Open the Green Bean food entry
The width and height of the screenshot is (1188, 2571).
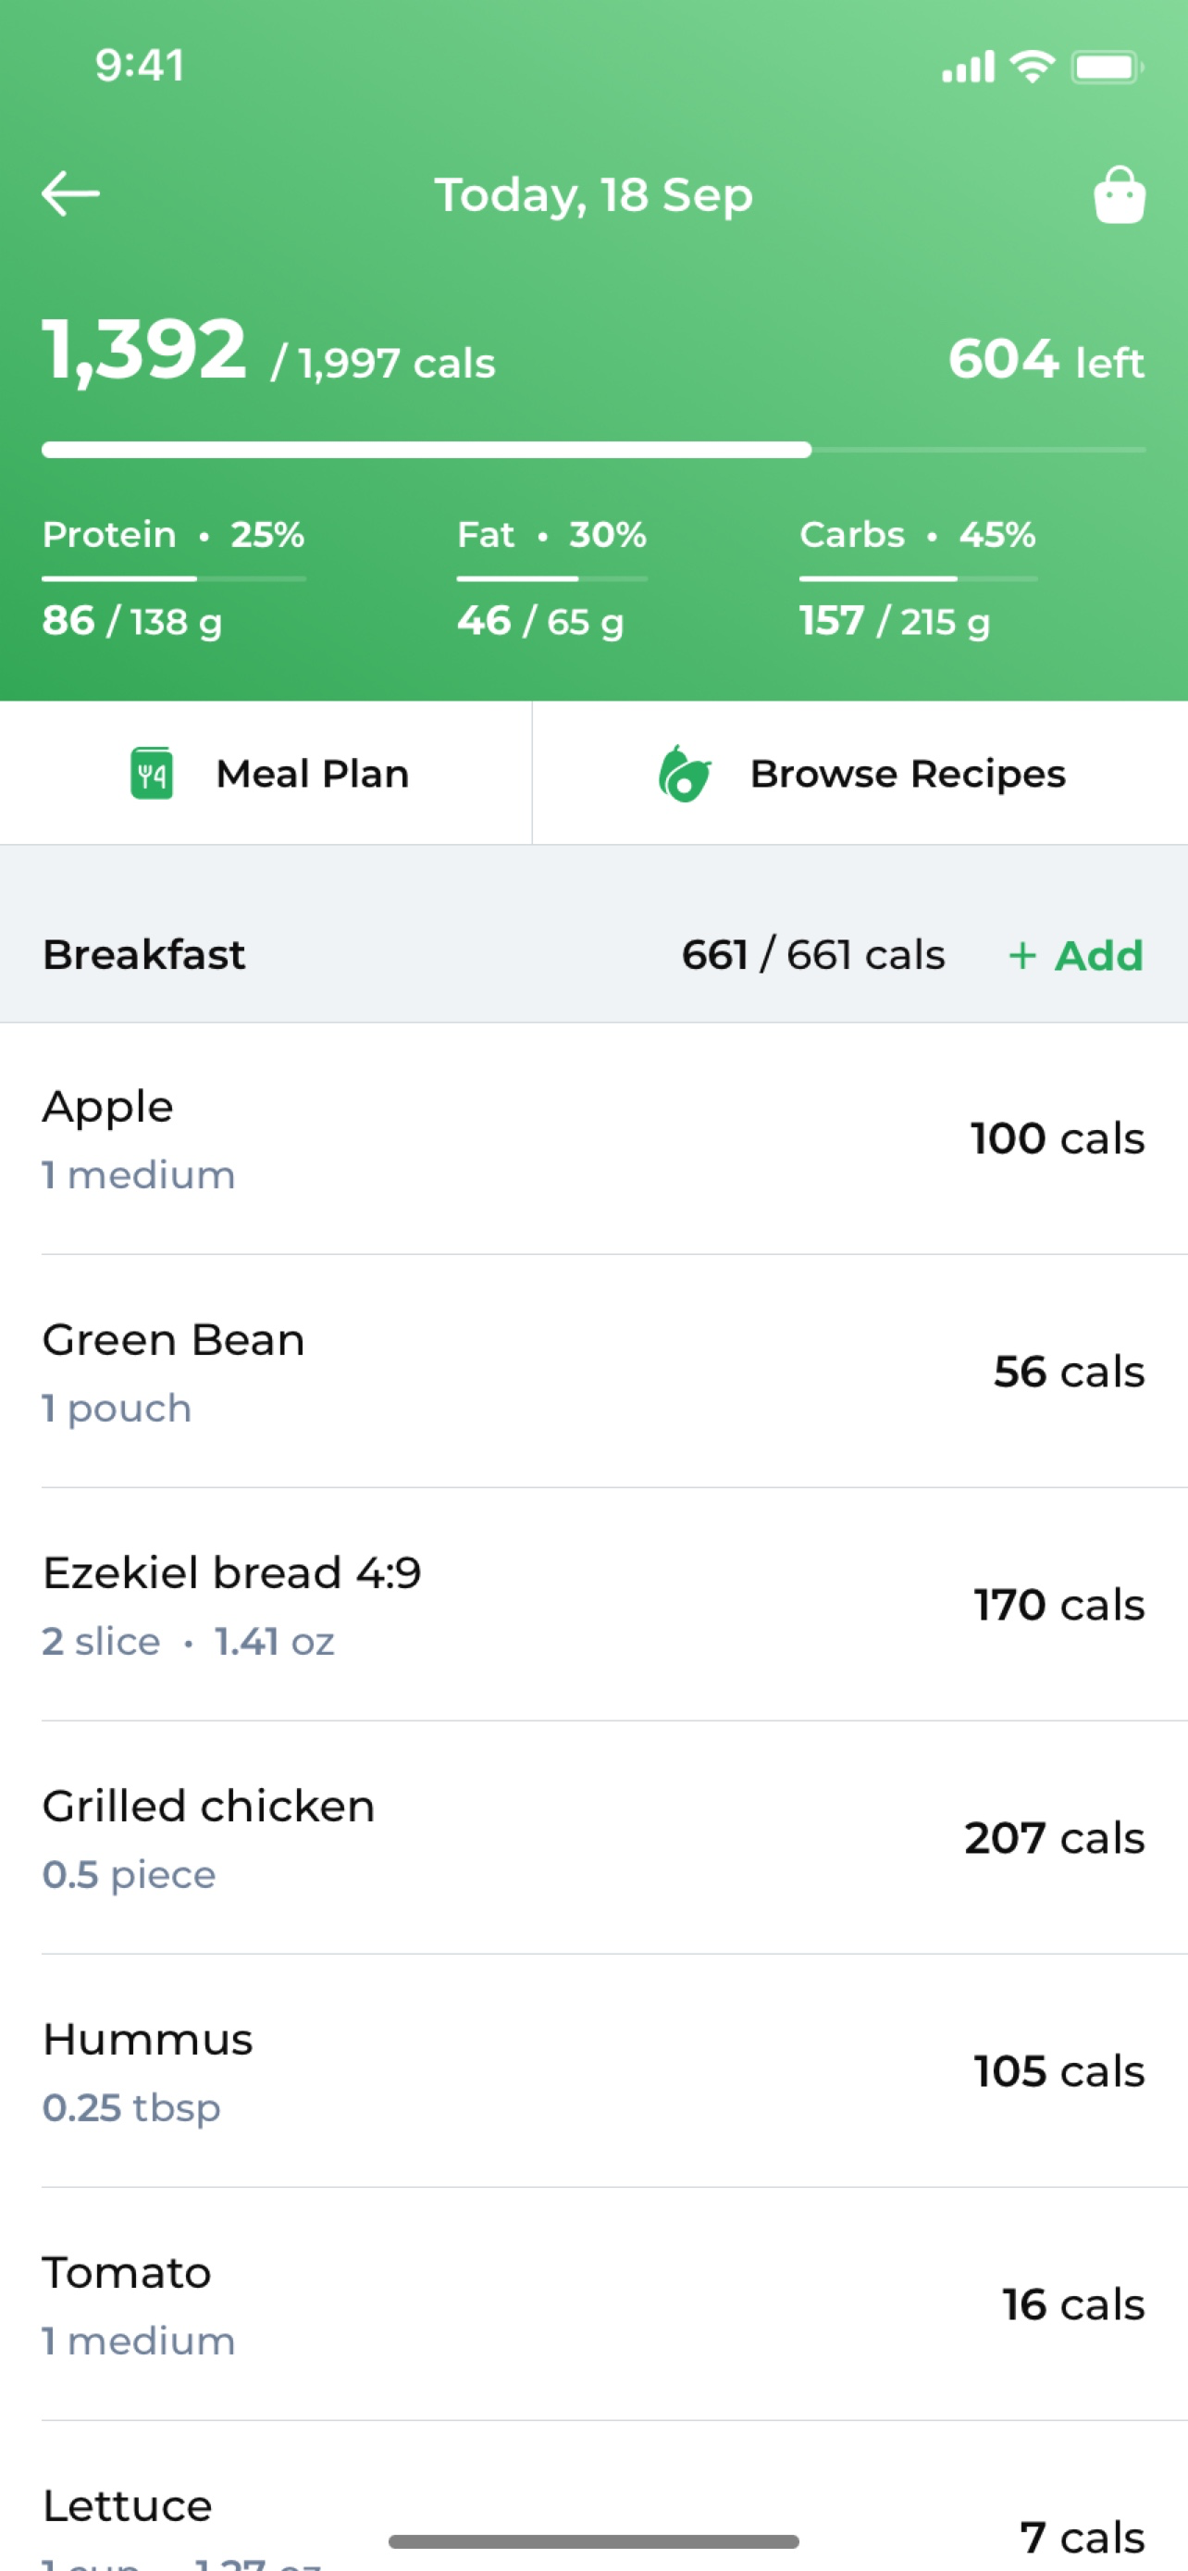[593, 1372]
